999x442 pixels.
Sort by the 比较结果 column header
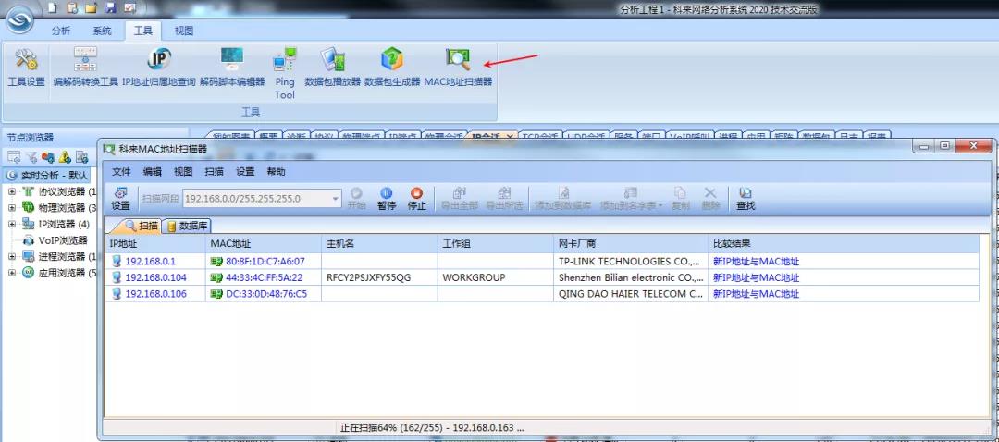pyautogui.click(x=844, y=244)
